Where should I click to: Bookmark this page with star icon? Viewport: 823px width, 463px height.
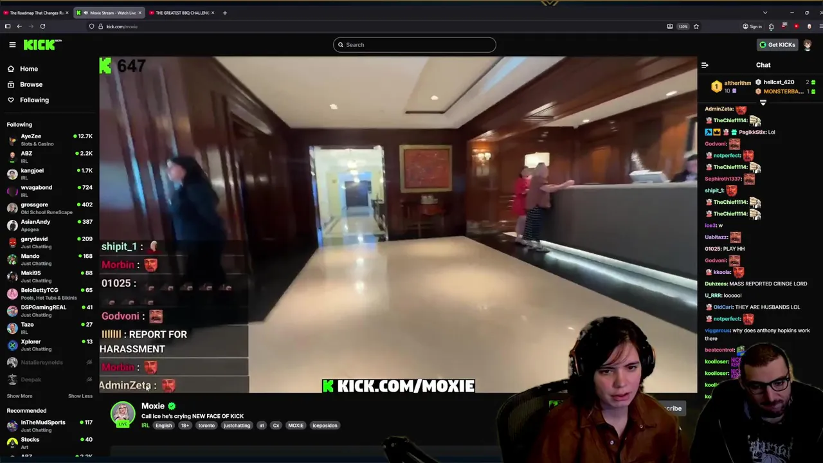coord(696,26)
